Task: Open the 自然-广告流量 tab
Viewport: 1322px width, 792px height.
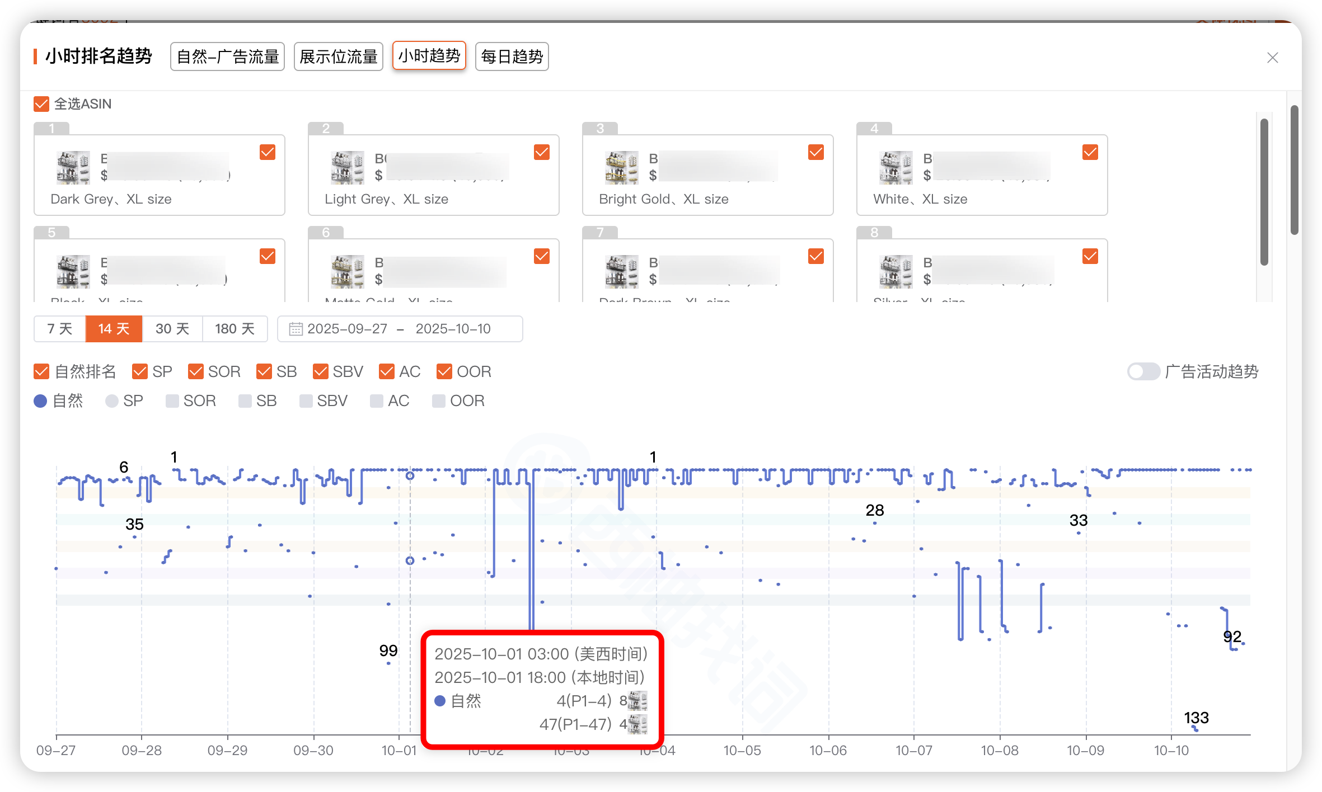Action: click(227, 56)
